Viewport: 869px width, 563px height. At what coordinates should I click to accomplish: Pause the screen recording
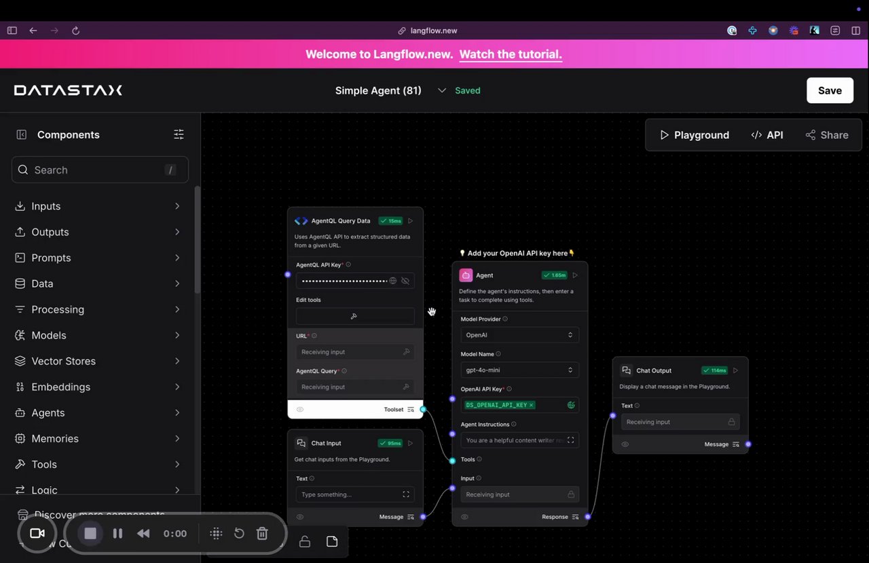click(117, 533)
